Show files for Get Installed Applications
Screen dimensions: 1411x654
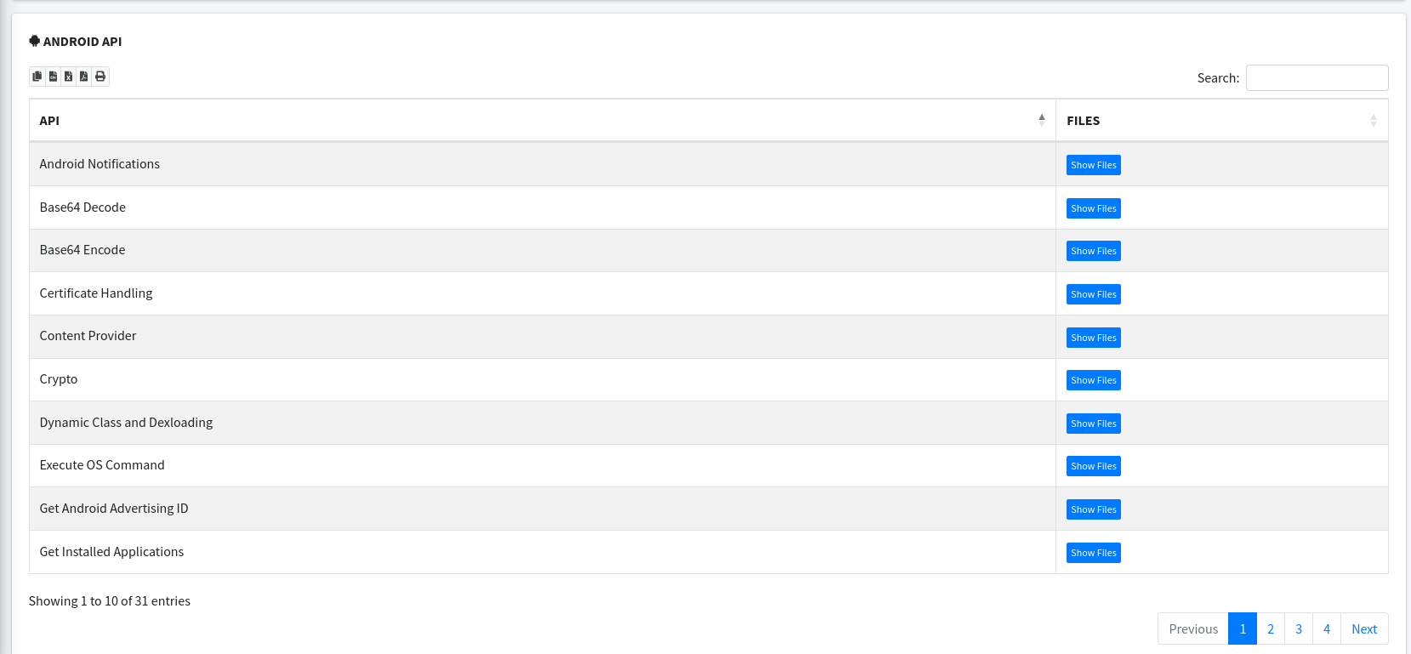coord(1093,553)
